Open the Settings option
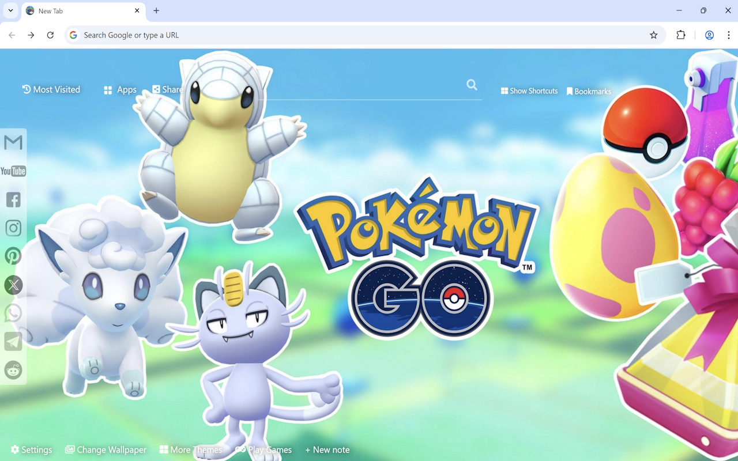738x461 pixels. (31, 449)
